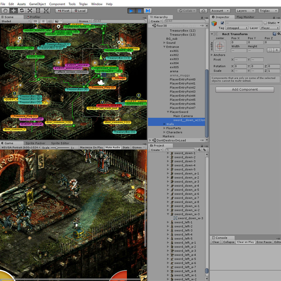Click the raw edit R button

[x=277, y=50]
